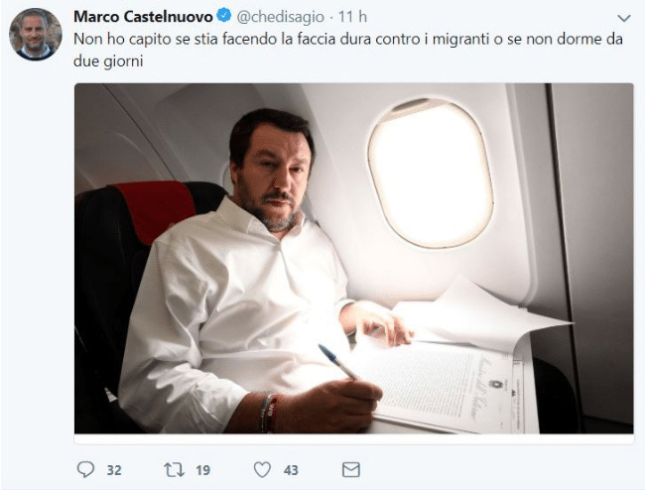The width and height of the screenshot is (645, 490).
Task: Open Marco Castelnuovo's profile avatar
Action: (36, 34)
